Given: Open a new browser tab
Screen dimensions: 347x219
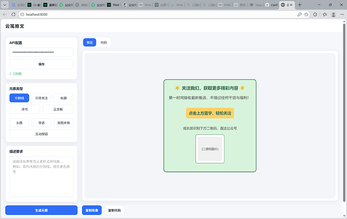Looking at the screenshot, I should coord(301,5).
